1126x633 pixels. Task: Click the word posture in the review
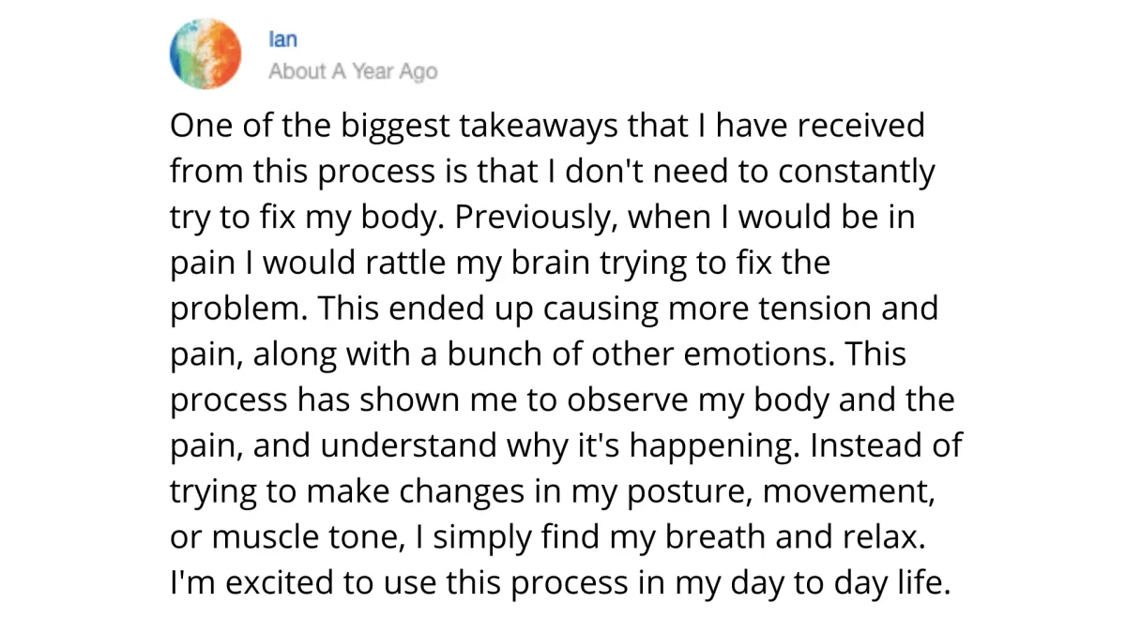click(x=687, y=493)
